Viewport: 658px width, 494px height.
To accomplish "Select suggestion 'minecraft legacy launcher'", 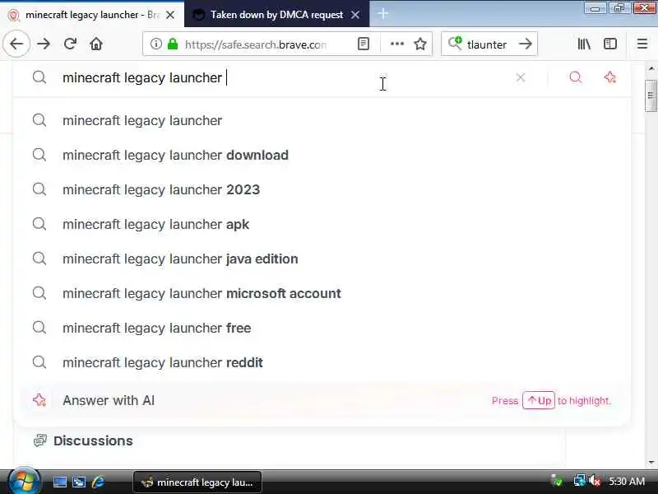I will tap(322, 120).
